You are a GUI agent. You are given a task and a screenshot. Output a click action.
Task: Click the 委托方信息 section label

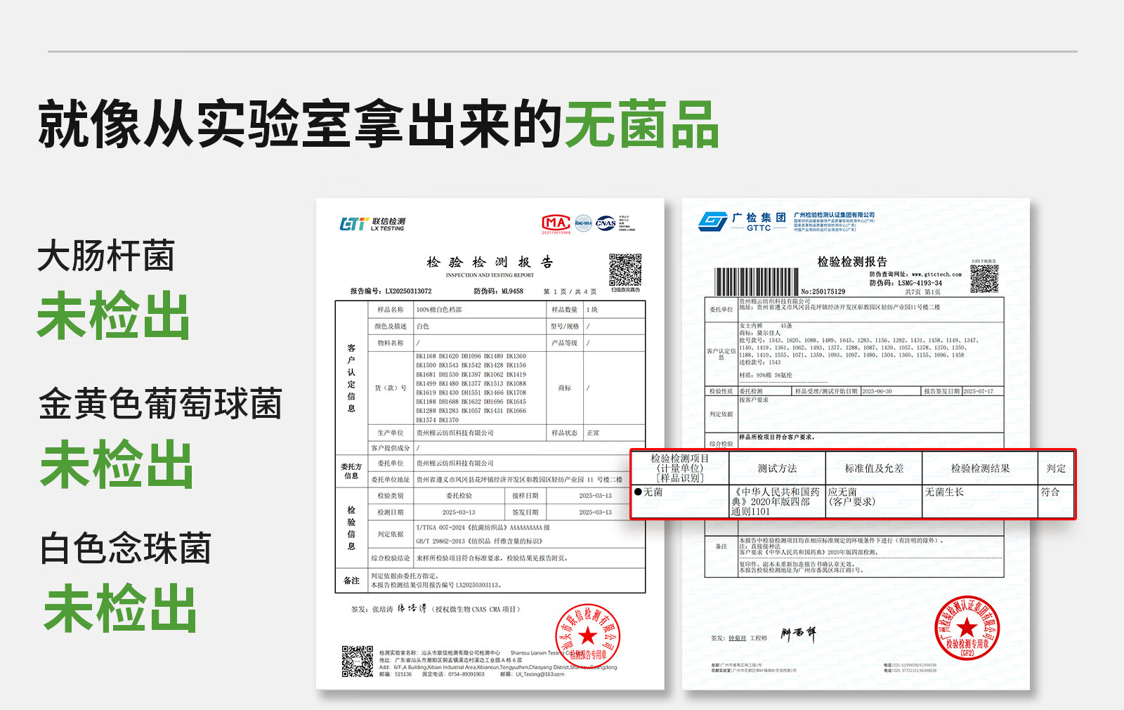click(351, 471)
